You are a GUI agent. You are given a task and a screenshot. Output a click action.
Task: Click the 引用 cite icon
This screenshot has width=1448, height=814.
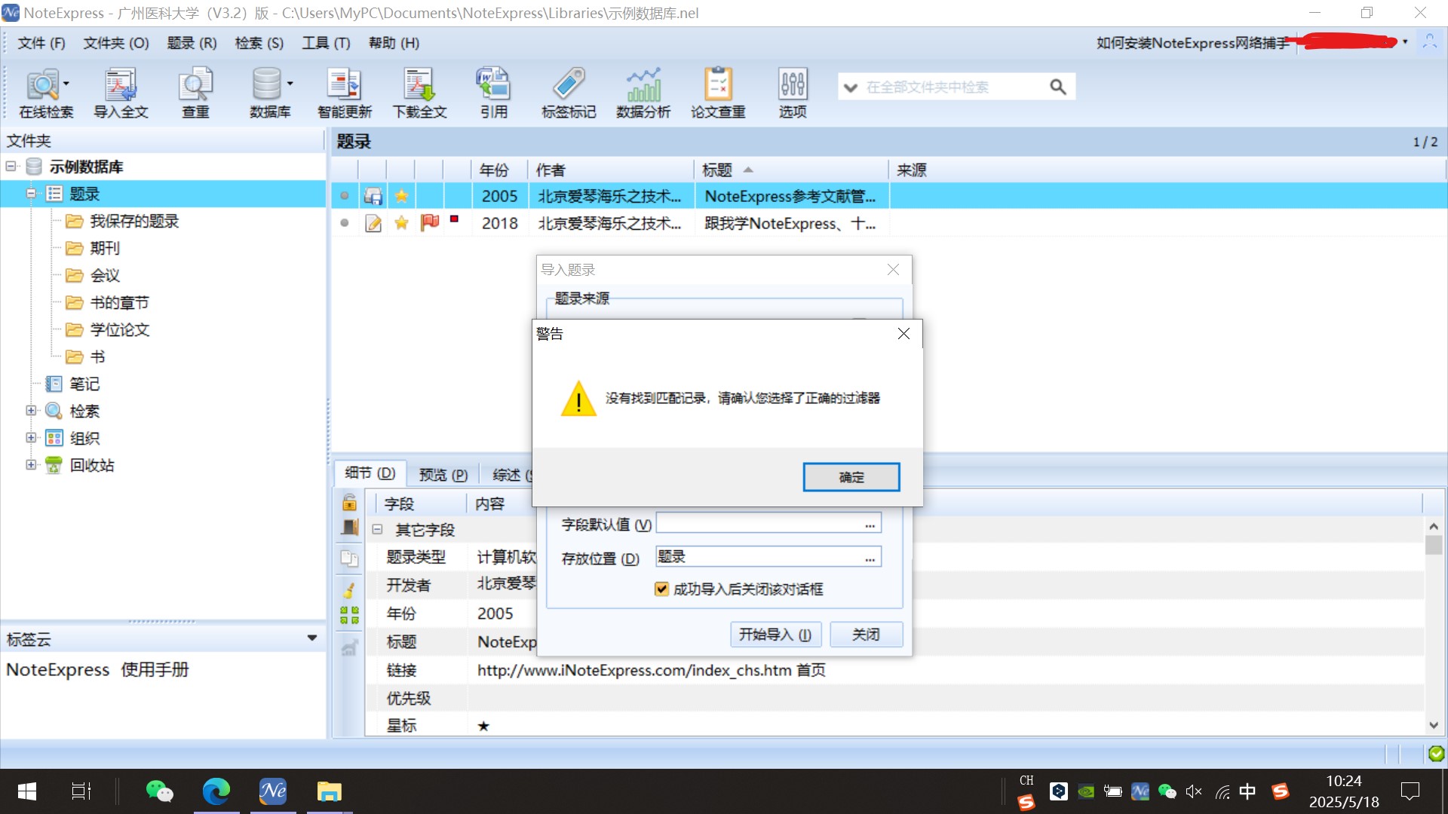click(x=493, y=92)
